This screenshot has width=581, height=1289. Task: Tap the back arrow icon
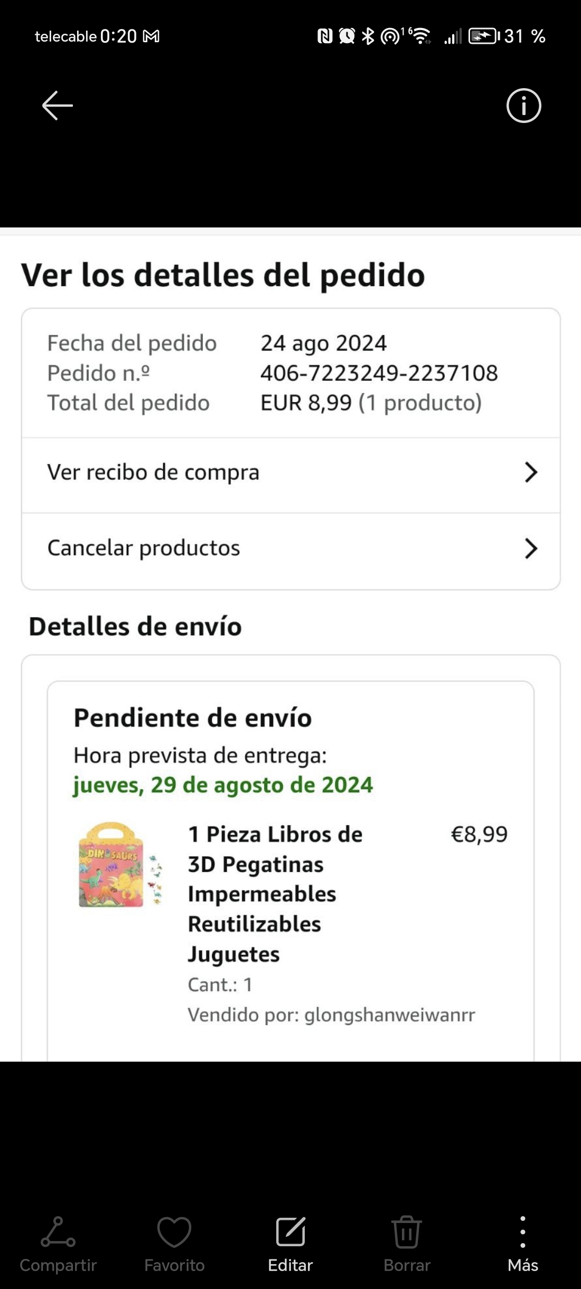(57, 106)
